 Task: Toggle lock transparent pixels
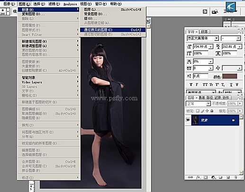click(198, 111)
